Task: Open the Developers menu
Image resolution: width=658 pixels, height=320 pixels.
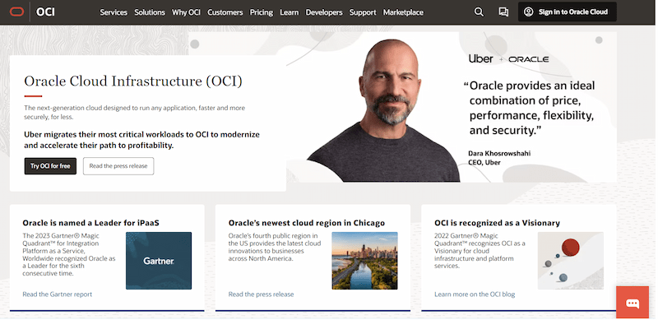Action: 324,12
